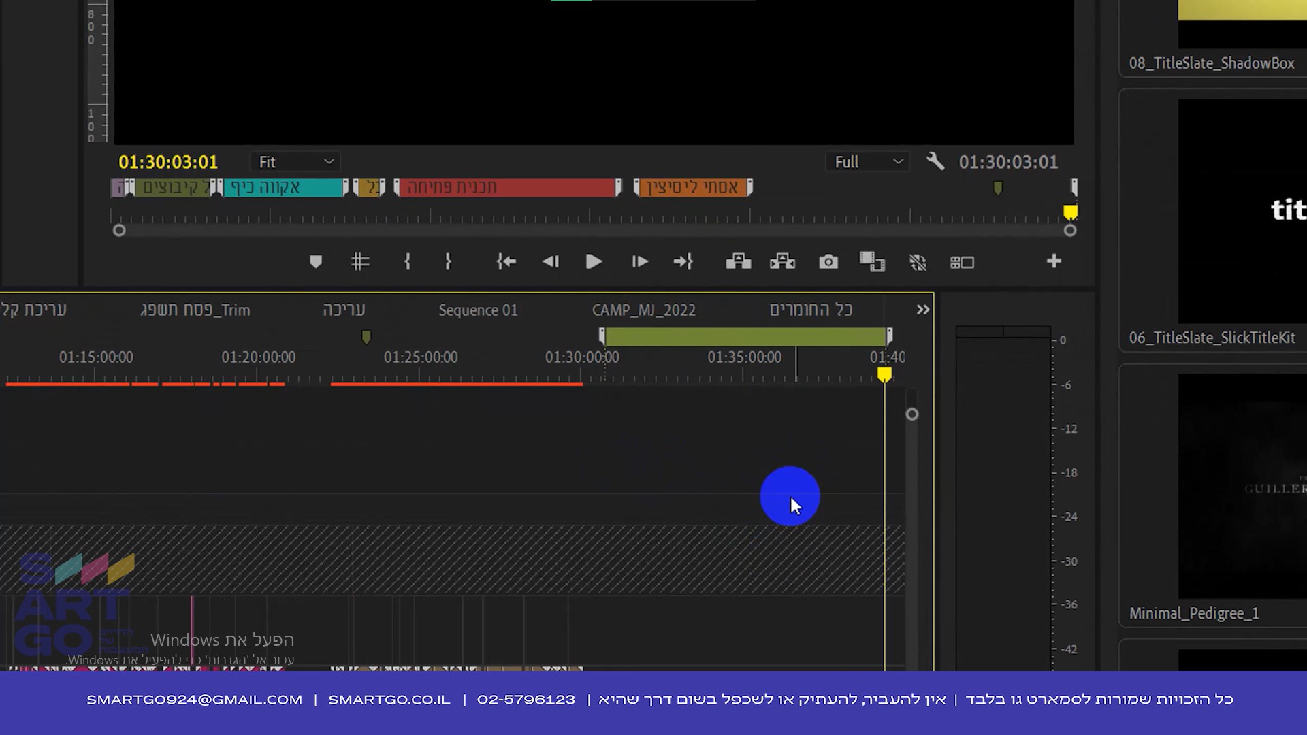Select the 06_TitleSlate_SlickTitleKit thumbnail
Viewport: 1307px width, 735px height.
tap(1242, 211)
